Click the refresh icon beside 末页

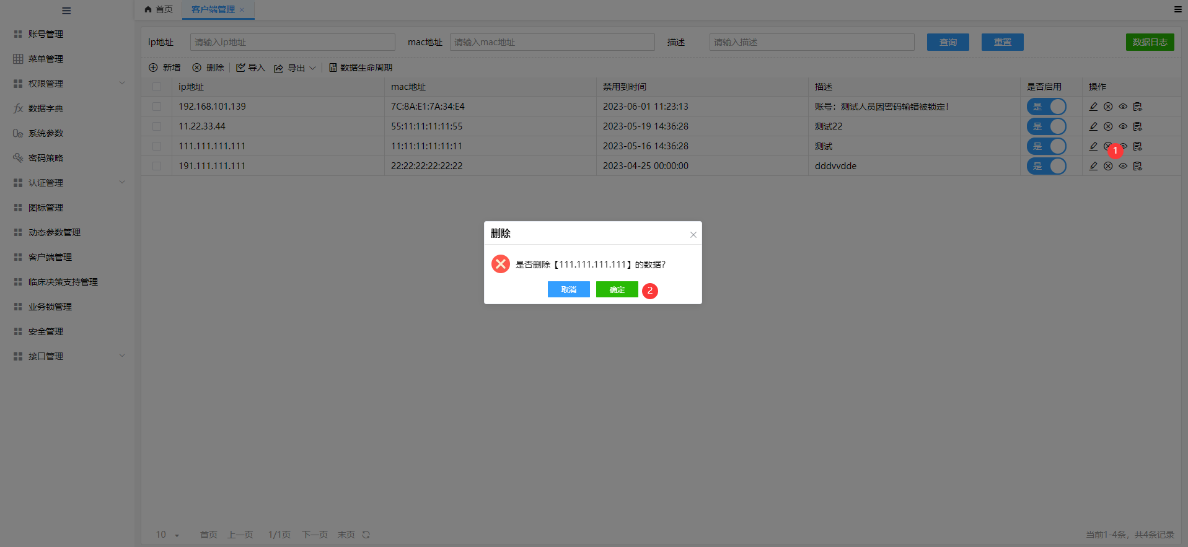[x=366, y=535]
